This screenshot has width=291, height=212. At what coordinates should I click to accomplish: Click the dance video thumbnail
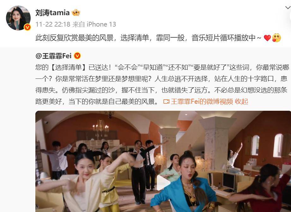(163, 161)
